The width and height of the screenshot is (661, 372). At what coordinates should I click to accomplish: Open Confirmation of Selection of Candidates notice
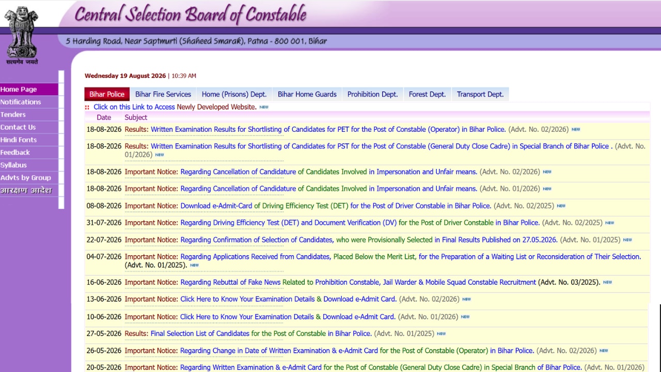pos(369,240)
